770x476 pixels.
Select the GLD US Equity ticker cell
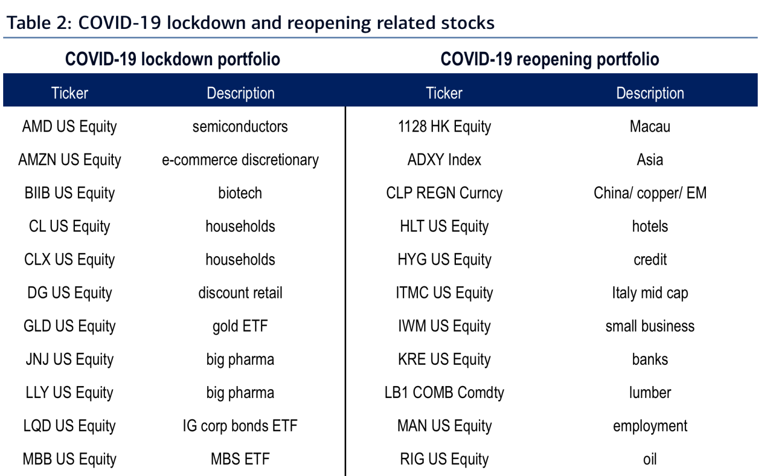[70, 326]
